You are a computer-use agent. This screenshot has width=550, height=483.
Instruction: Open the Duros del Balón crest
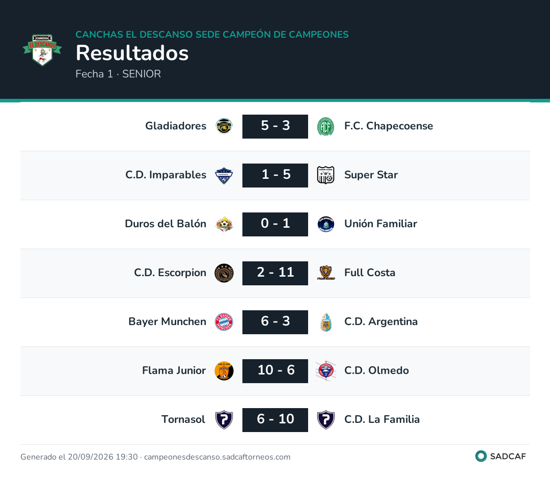[224, 224]
